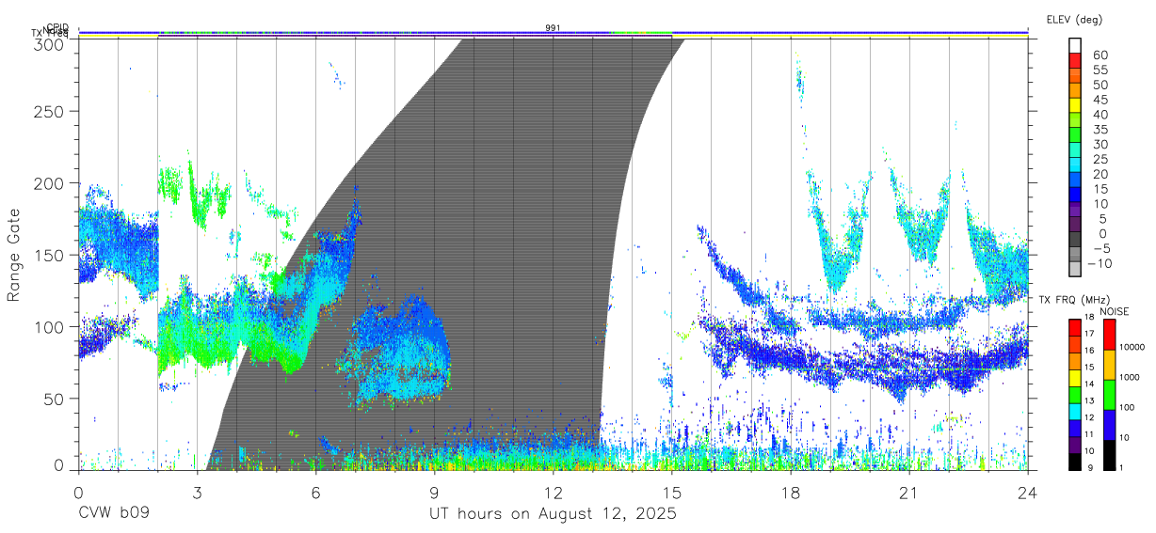1156x533 pixels.
Task: Click the x-axis tick label '12'
Action: (x=554, y=493)
